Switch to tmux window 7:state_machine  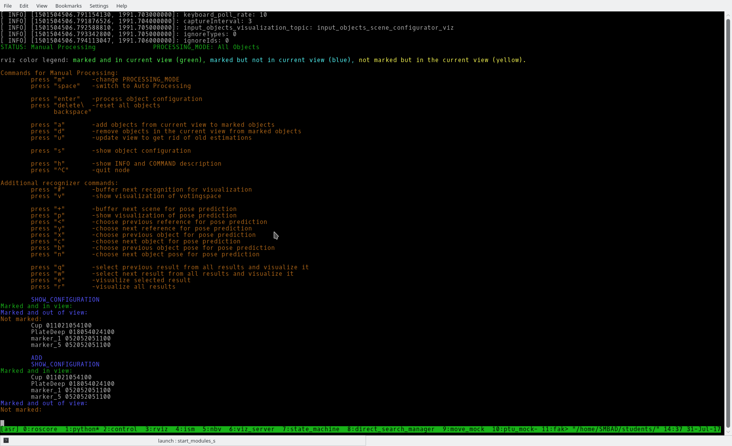[311, 429]
